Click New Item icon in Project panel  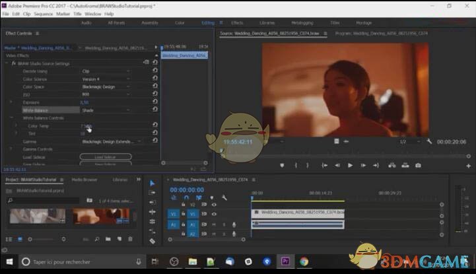[x=119, y=239]
